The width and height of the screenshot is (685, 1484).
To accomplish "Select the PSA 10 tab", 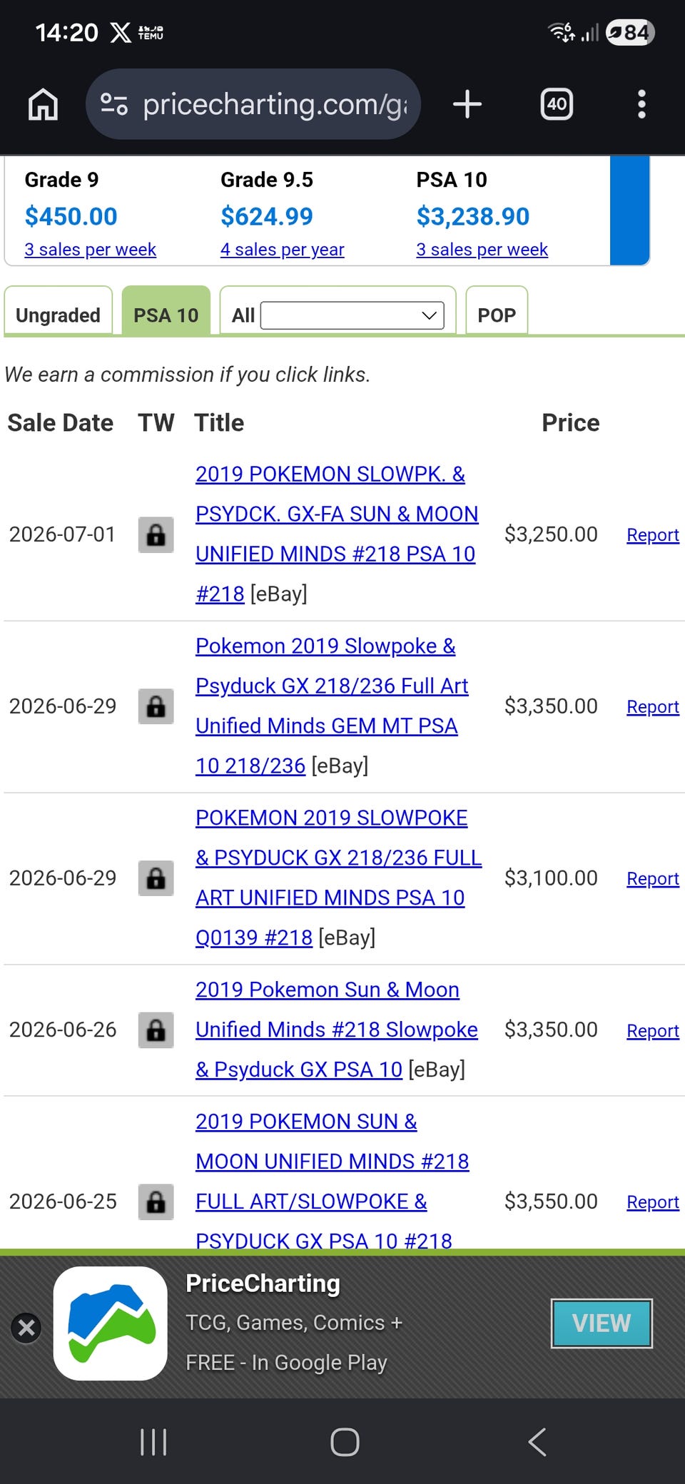I will tap(166, 311).
